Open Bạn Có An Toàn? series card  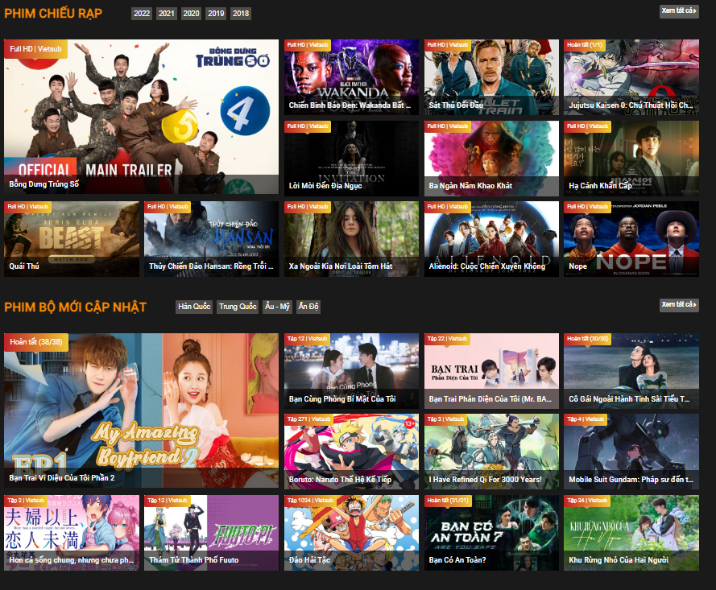(491, 533)
